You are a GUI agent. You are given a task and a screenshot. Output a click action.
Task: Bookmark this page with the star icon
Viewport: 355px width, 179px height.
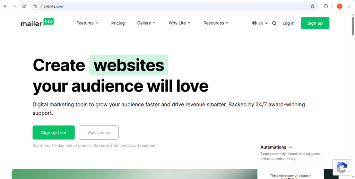[312, 6]
